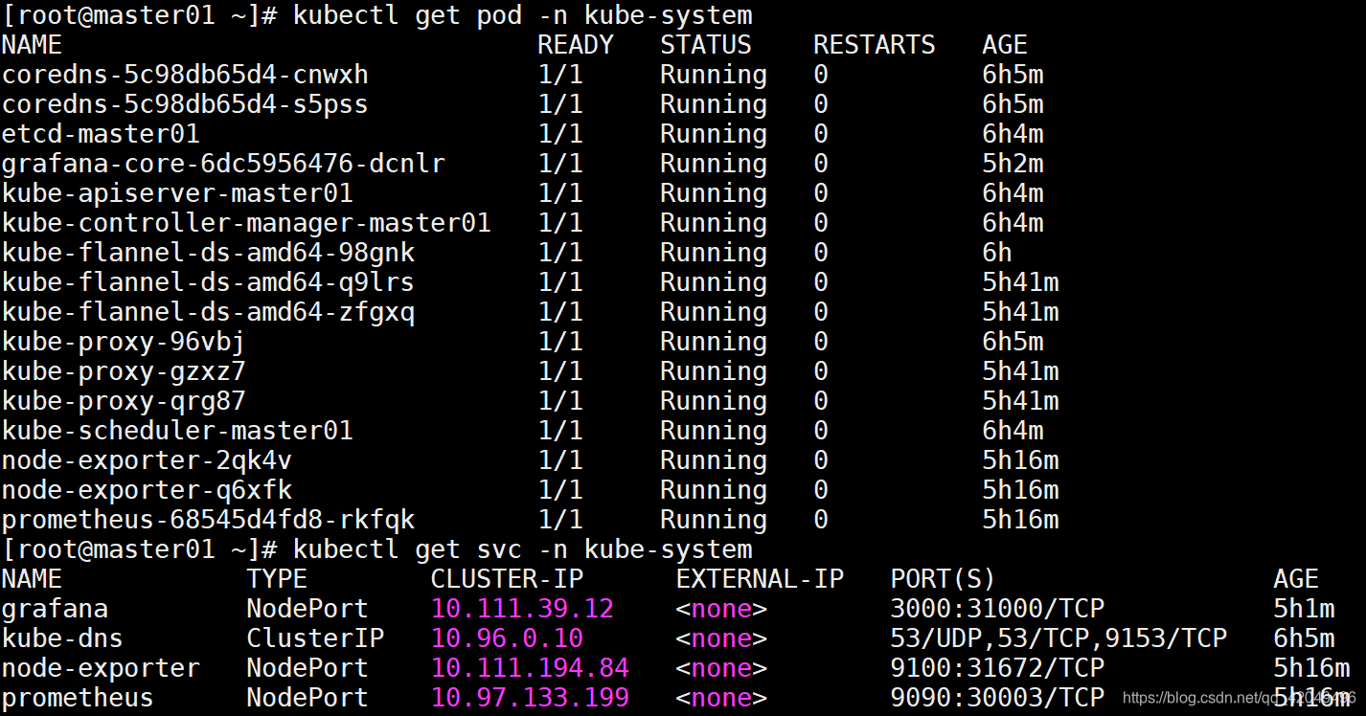This screenshot has width=1366, height=716.
Task: Click age 5h1m of grafana service
Action: pyautogui.click(x=1304, y=610)
